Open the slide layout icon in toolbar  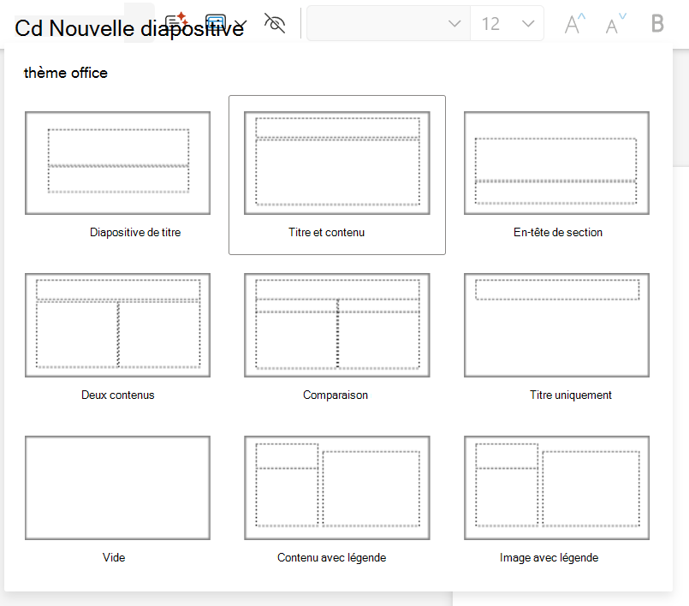(216, 22)
